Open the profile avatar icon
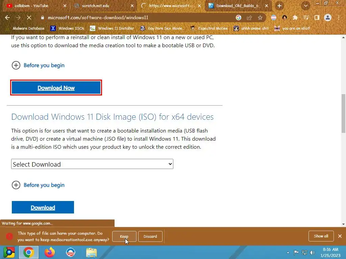The width and height of the screenshot is (346, 259). [x=328, y=18]
